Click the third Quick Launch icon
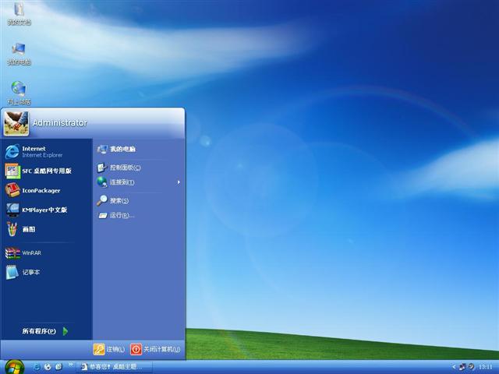The height and width of the screenshot is (374, 499). [x=58, y=367]
